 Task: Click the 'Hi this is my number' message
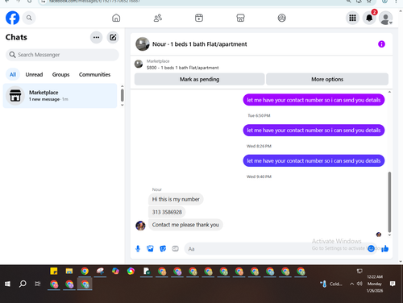[x=176, y=199]
